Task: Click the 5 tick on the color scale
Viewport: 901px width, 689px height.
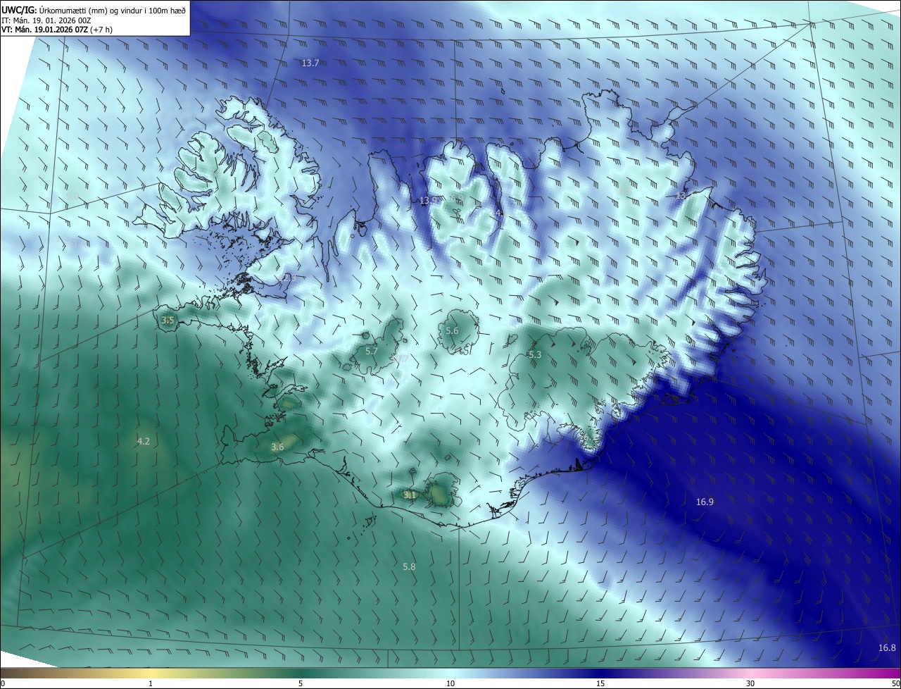Action: point(301,684)
